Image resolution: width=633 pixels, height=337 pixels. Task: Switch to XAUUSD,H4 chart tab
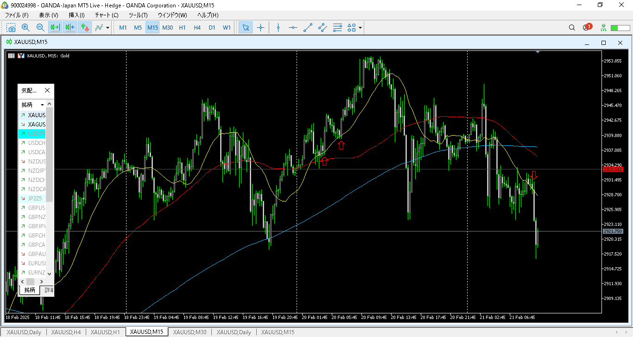pyautogui.click(x=66, y=332)
